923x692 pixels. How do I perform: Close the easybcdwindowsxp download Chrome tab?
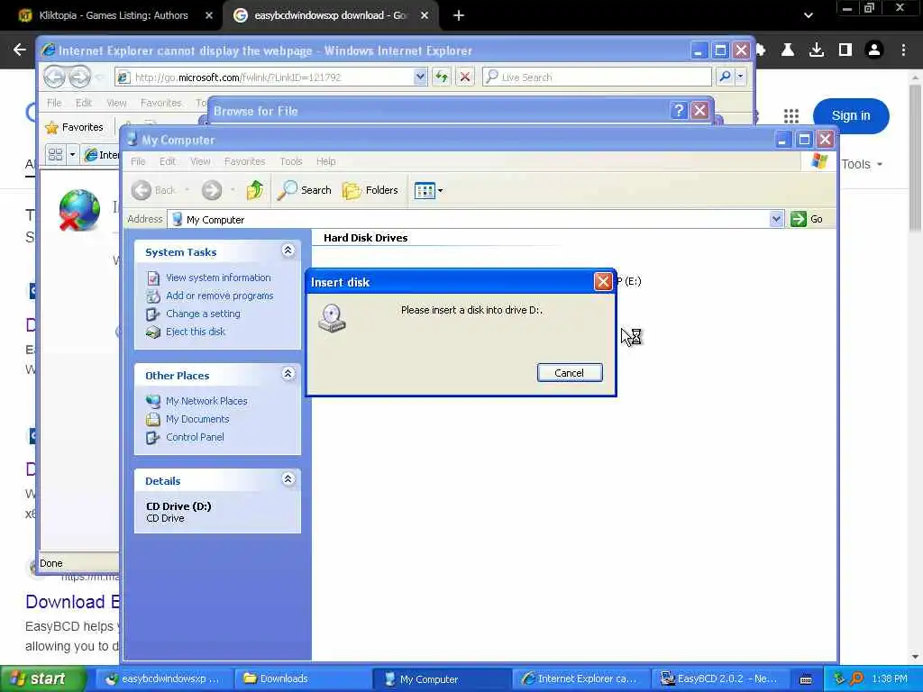tap(425, 16)
